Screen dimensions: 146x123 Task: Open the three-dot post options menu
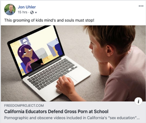click(x=141, y=6)
